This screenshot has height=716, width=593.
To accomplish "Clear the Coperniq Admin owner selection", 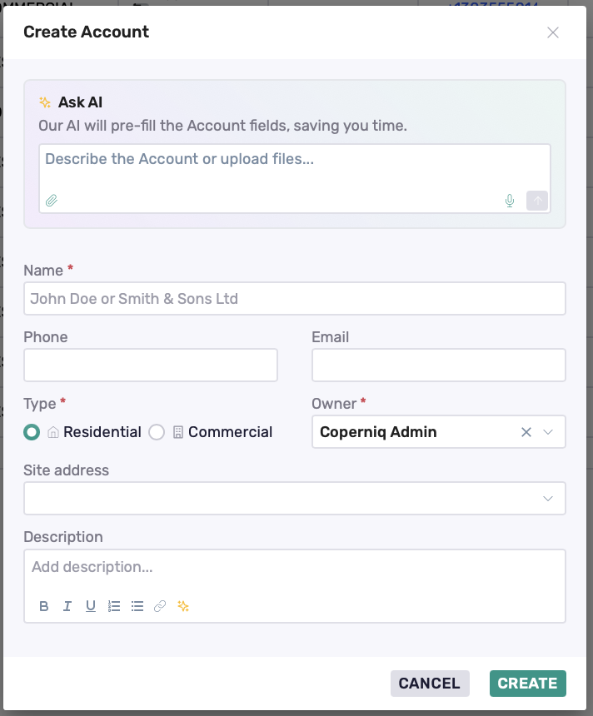I will coord(526,432).
